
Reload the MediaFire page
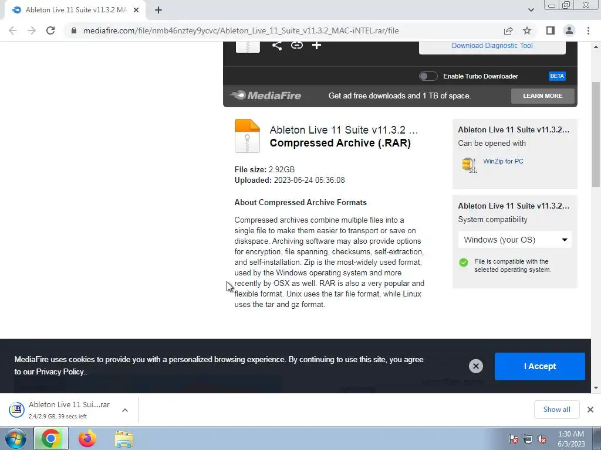(x=50, y=30)
